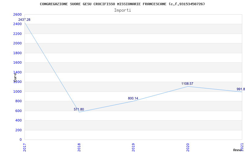Click the 0 y-axis tick label
245x153 pixels.
[x=21, y=140]
